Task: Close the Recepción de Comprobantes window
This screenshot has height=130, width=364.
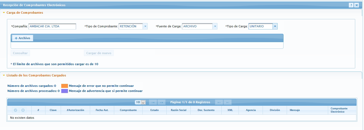Action: [x=357, y=5]
